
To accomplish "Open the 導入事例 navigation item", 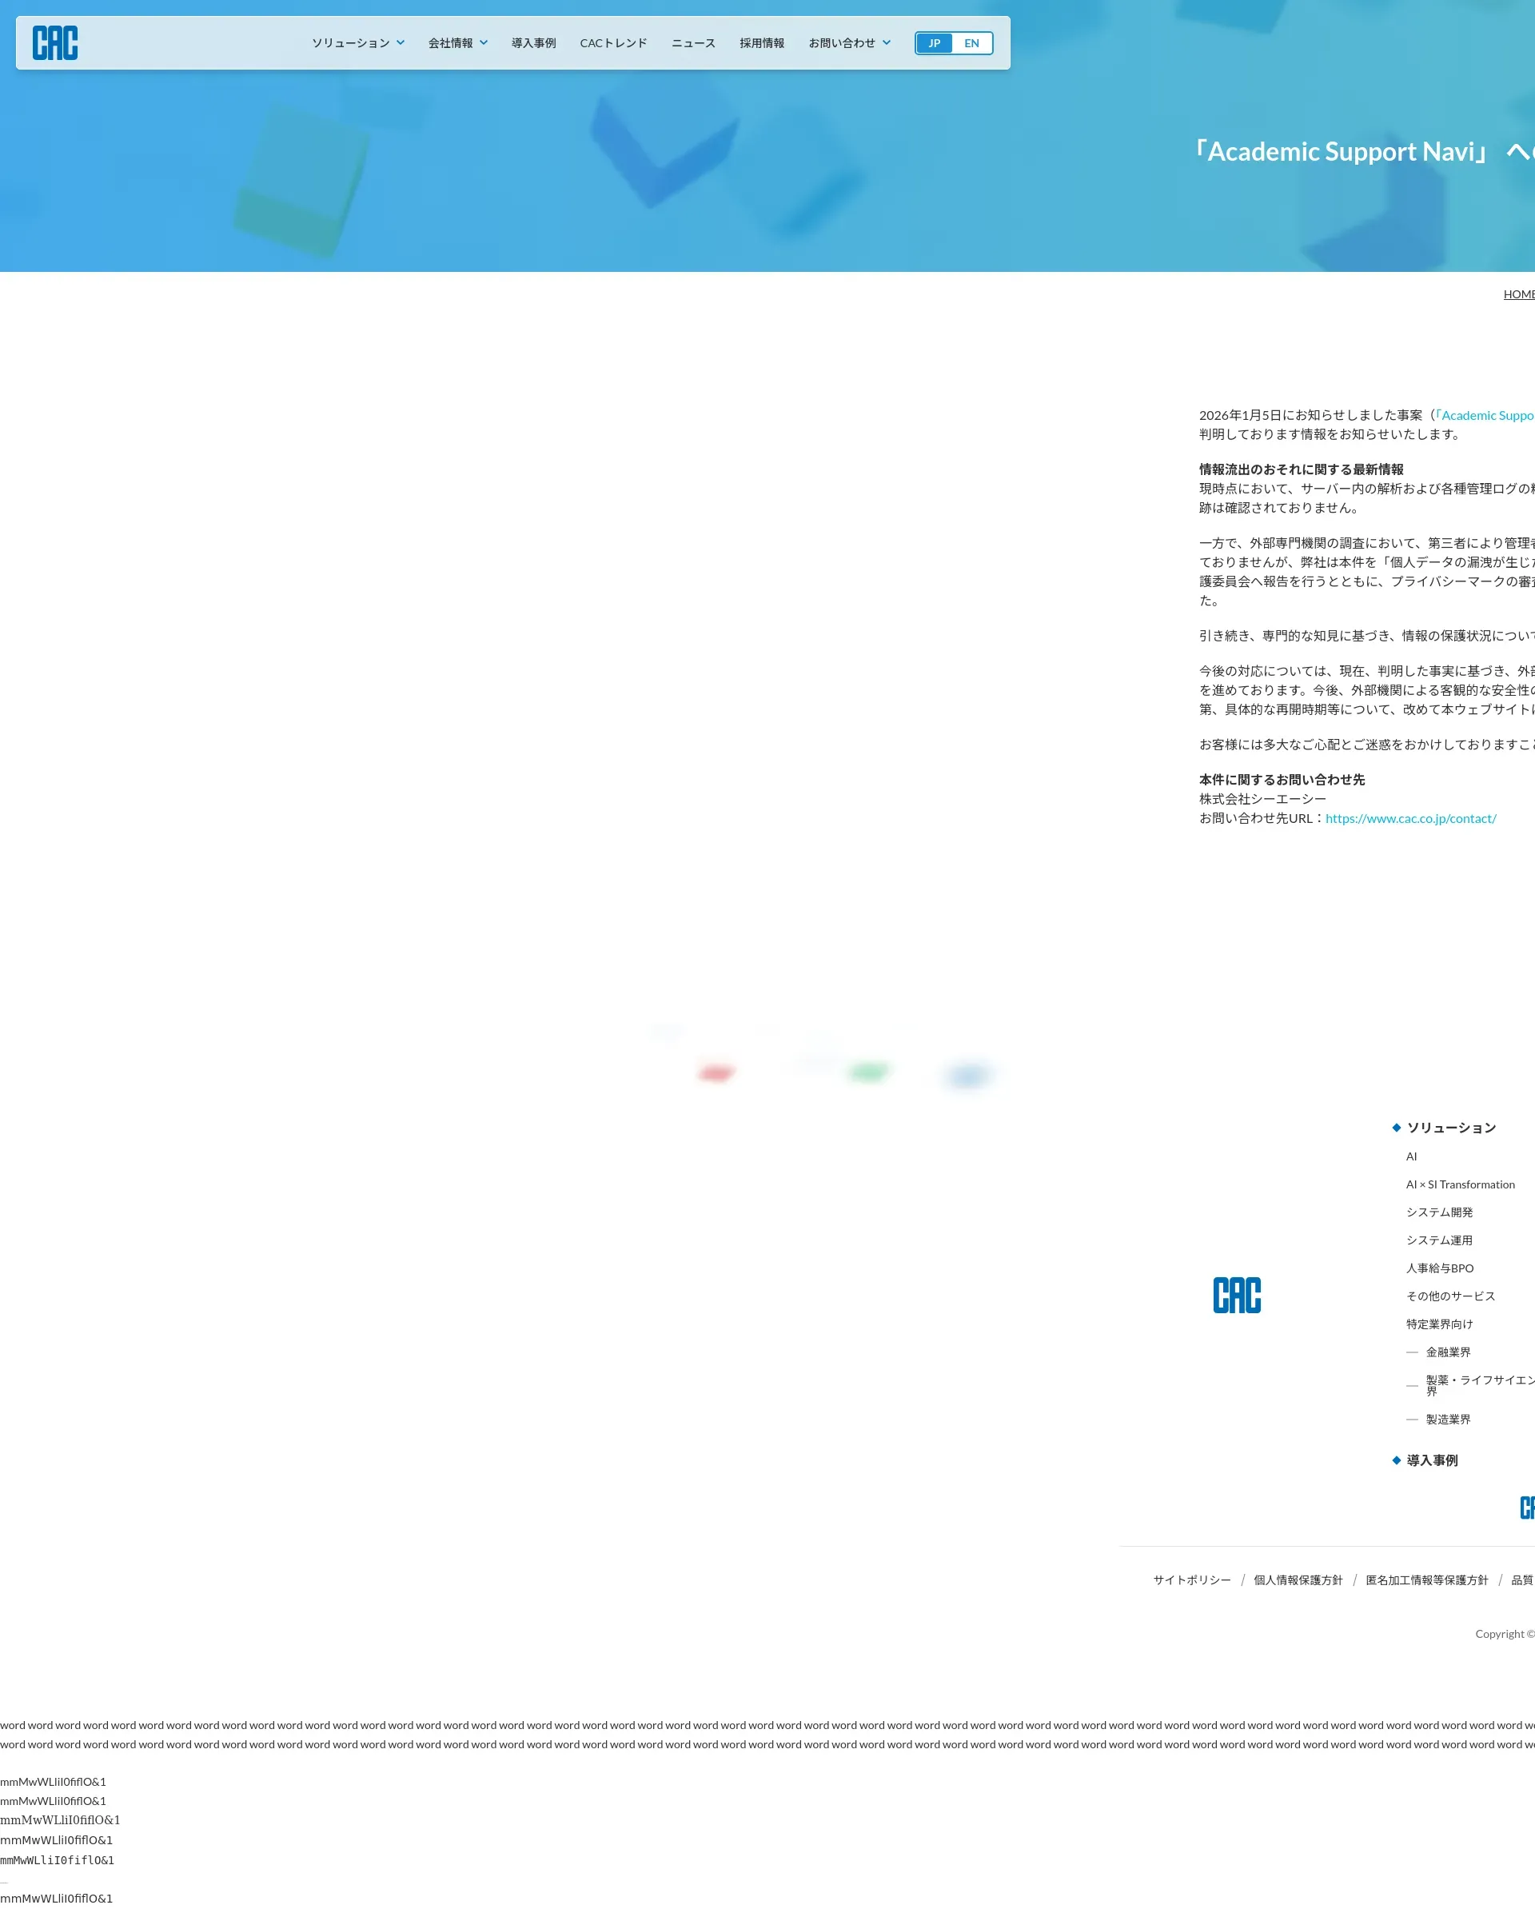I will coord(533,43).
